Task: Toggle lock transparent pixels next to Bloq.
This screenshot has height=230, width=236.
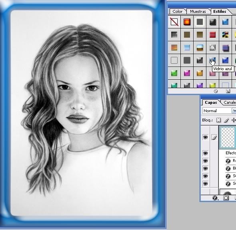Action: 218,120
